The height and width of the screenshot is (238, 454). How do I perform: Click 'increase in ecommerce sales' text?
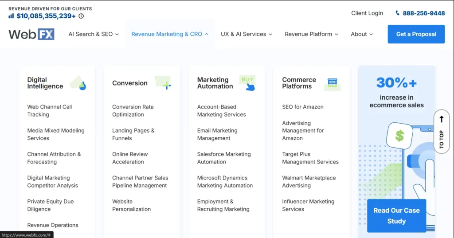click(396, 101)
